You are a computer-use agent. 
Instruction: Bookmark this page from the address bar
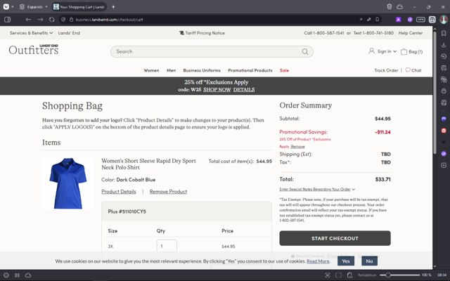pyautogui.click(x=377, y=19)
